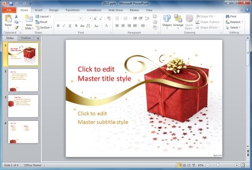Select the Format Painter brush icon
This screenshot has height=170, width=252.
click(16, 27)
